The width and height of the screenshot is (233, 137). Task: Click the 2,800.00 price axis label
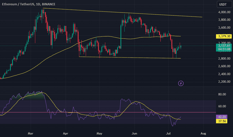[224, 59]
